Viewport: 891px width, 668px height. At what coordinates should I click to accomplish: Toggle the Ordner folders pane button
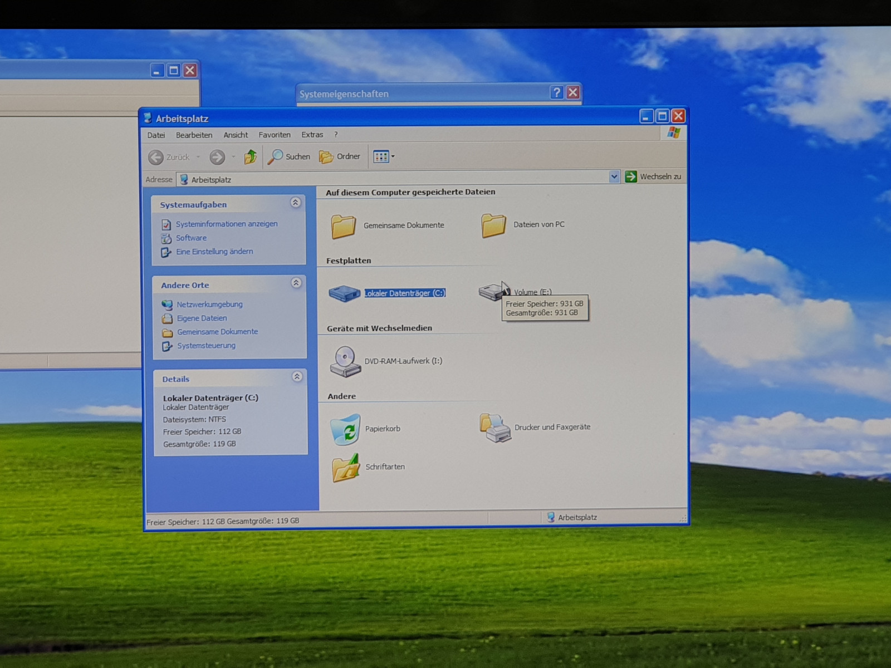coord(340,157)
